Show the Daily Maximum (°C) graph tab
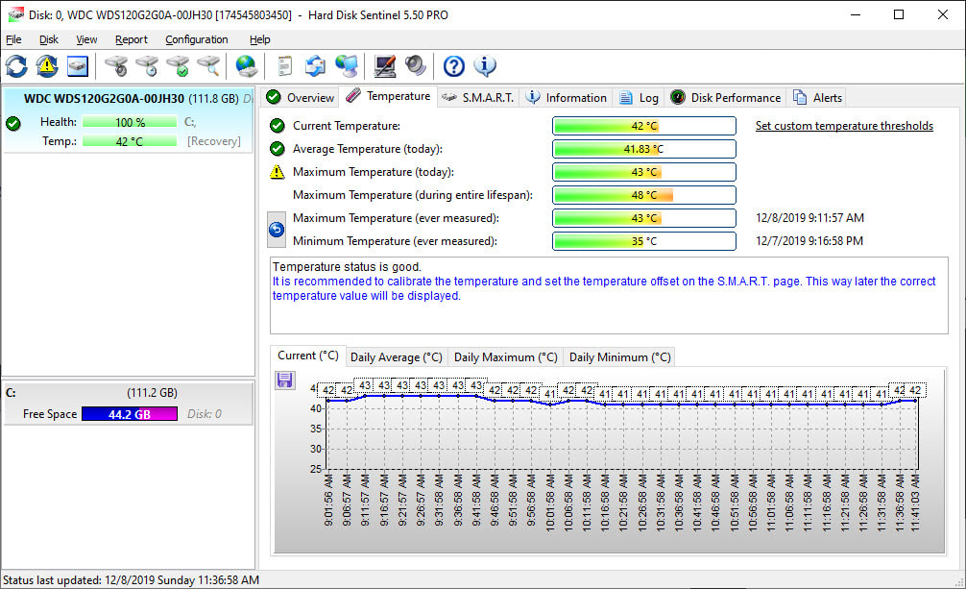 pyautogui.click(x=505, y=357)
